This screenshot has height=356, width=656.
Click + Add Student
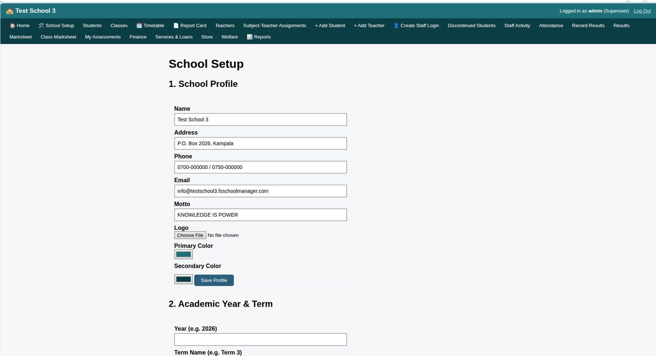[x=330, y=26]
